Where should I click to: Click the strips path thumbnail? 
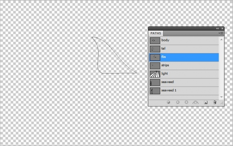click(155, 66)
